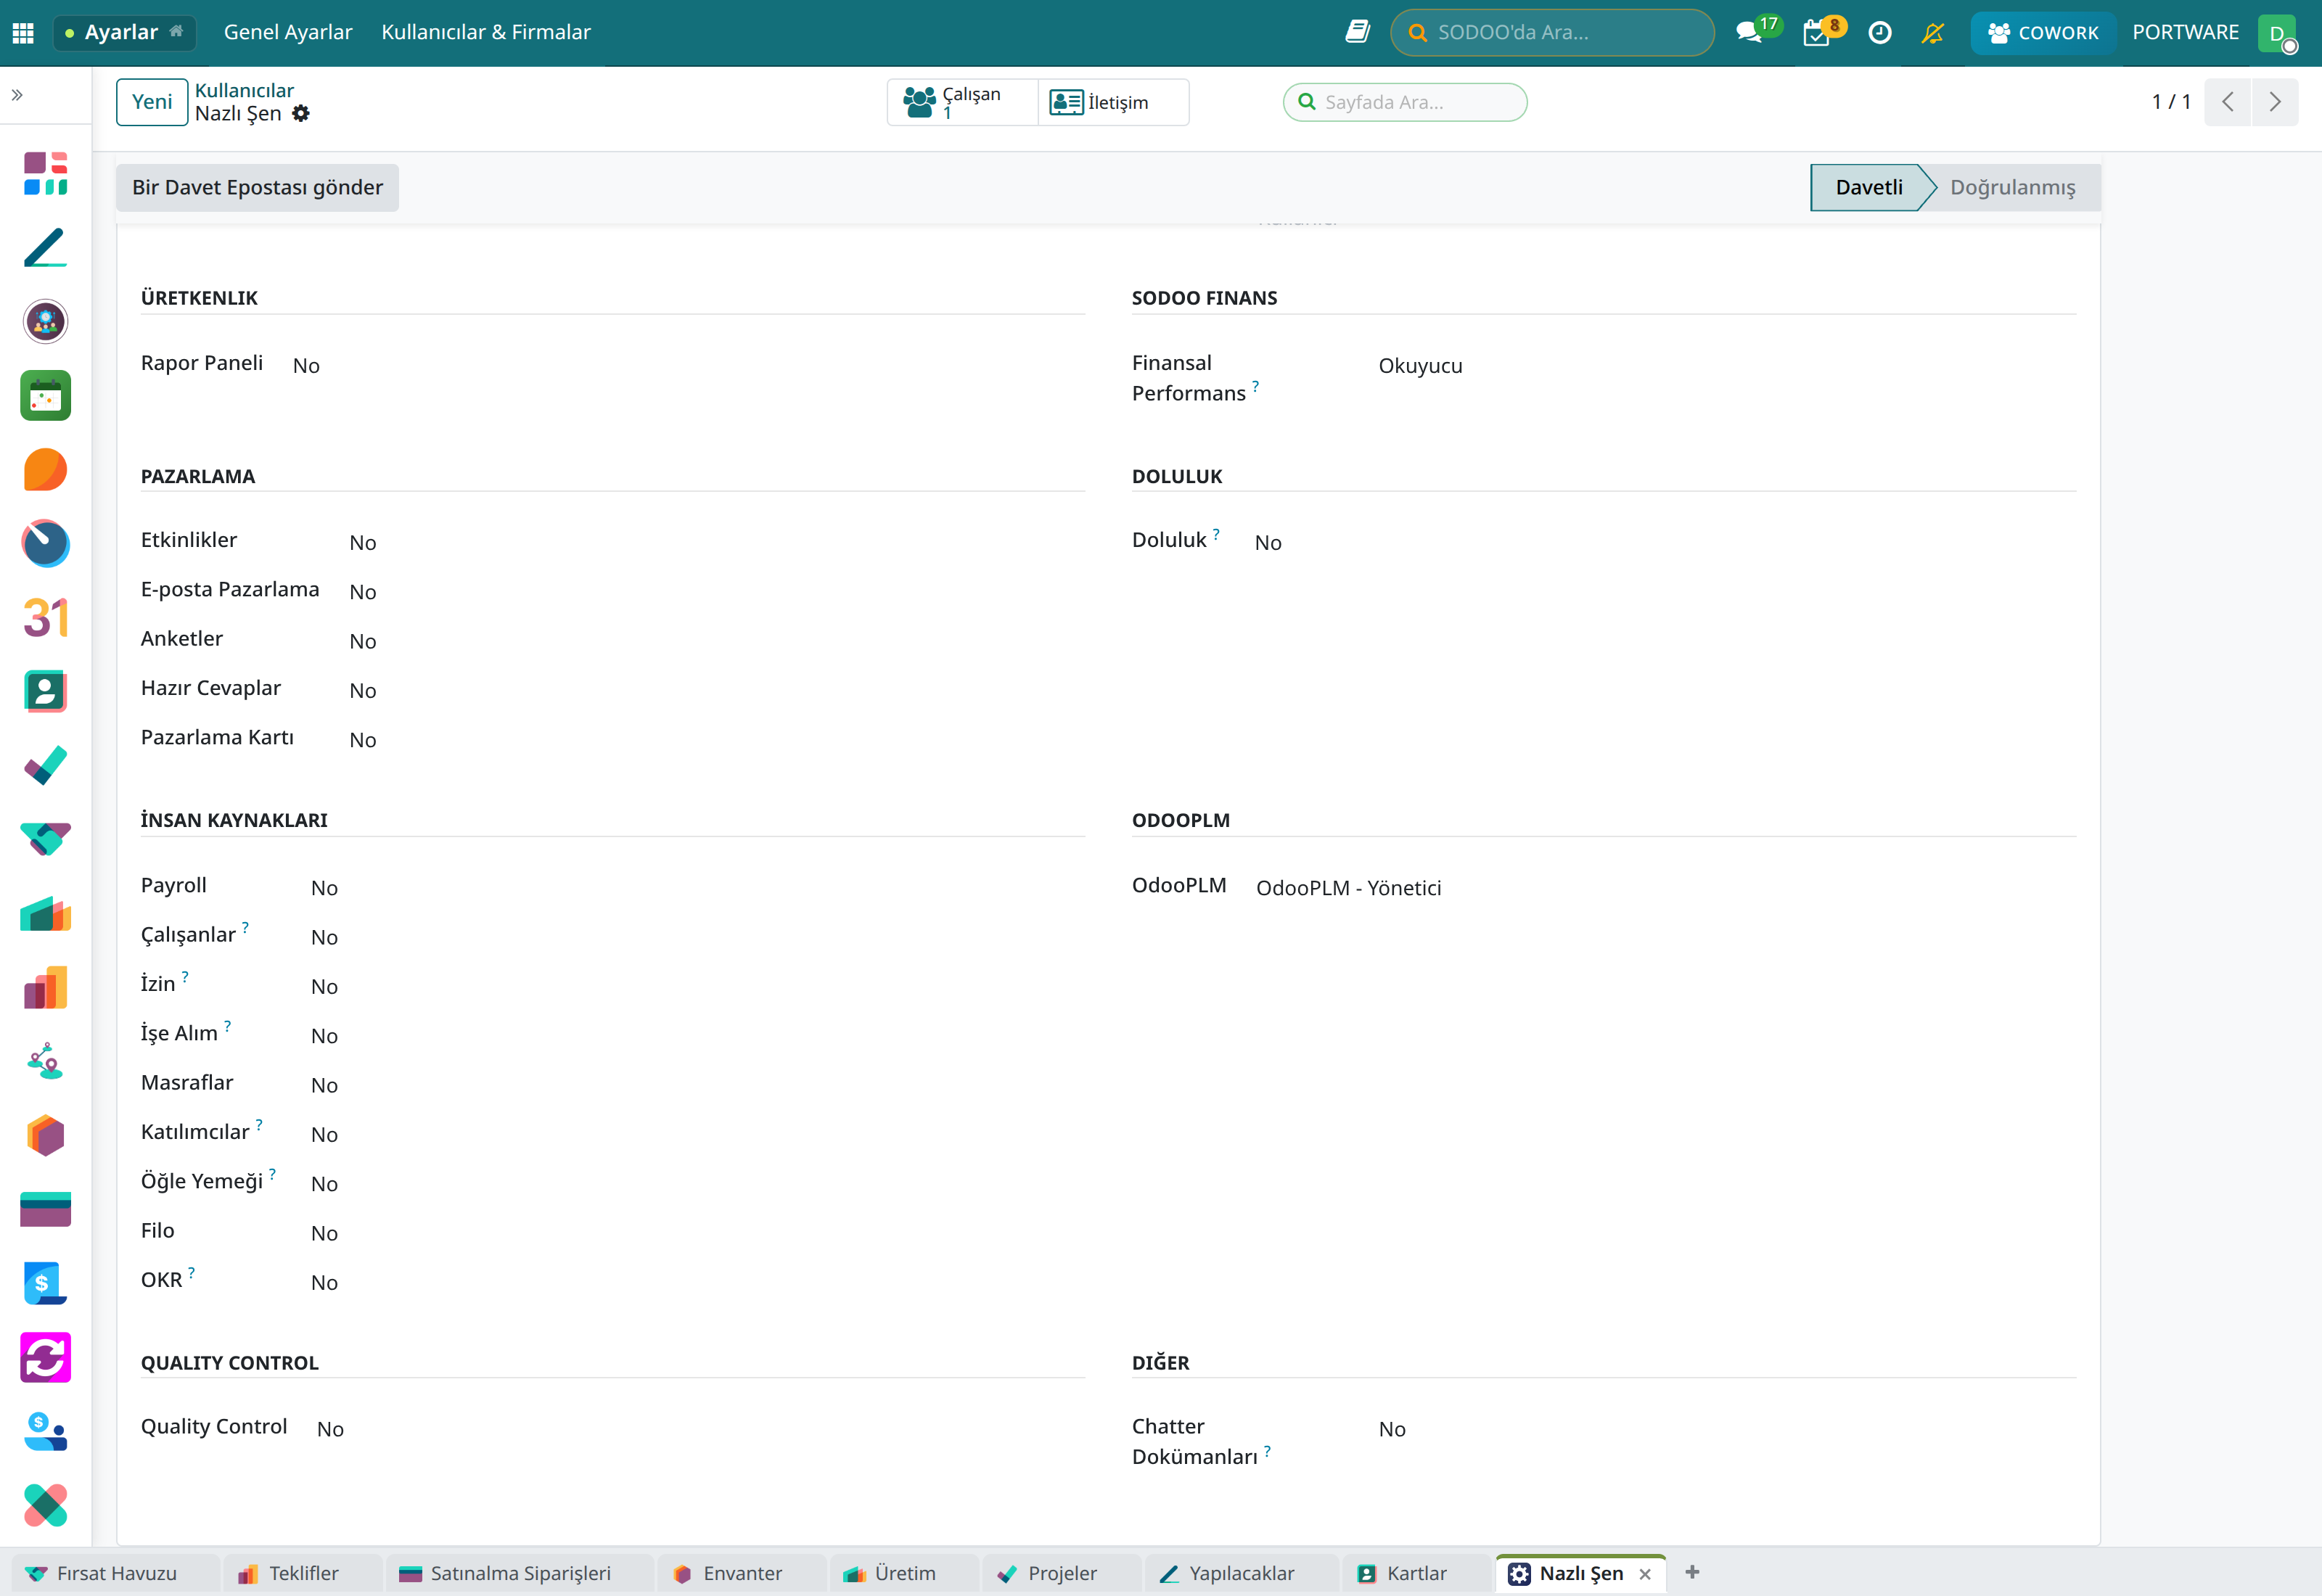Click Bir Davet Epostası gönder button
The width and height of the screenshot is (2322, 1596).
coord(257,187)
